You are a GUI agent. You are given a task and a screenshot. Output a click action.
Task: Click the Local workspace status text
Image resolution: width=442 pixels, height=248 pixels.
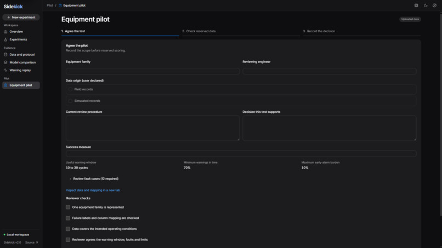[18, 235]
